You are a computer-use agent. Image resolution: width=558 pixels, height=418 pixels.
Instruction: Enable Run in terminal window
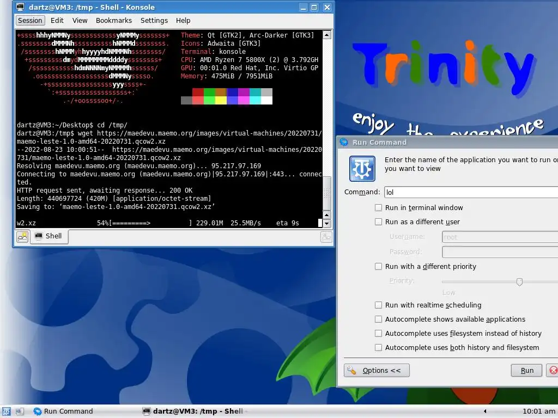click(x=378, y=207)
